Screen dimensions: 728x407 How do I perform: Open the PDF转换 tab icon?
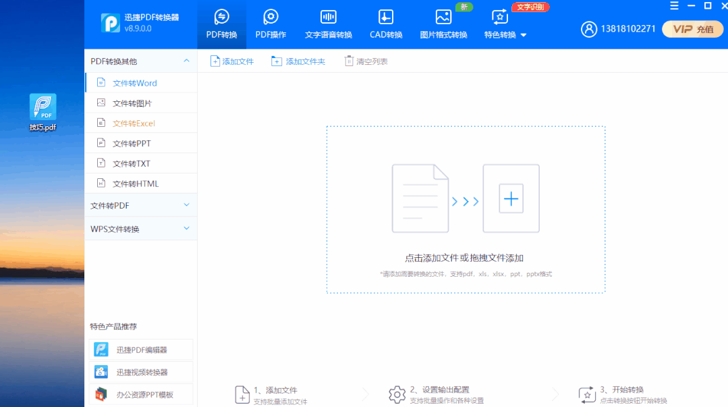tap(221, 18)
